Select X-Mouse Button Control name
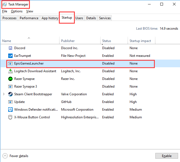Screen dimensions: 180x162 pos(32,117)
